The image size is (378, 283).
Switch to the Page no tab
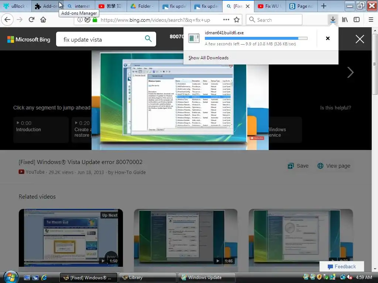(x=302, y=6)
